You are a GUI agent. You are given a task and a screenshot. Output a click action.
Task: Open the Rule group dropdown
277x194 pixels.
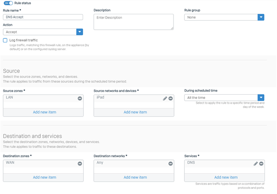point(224,17)
